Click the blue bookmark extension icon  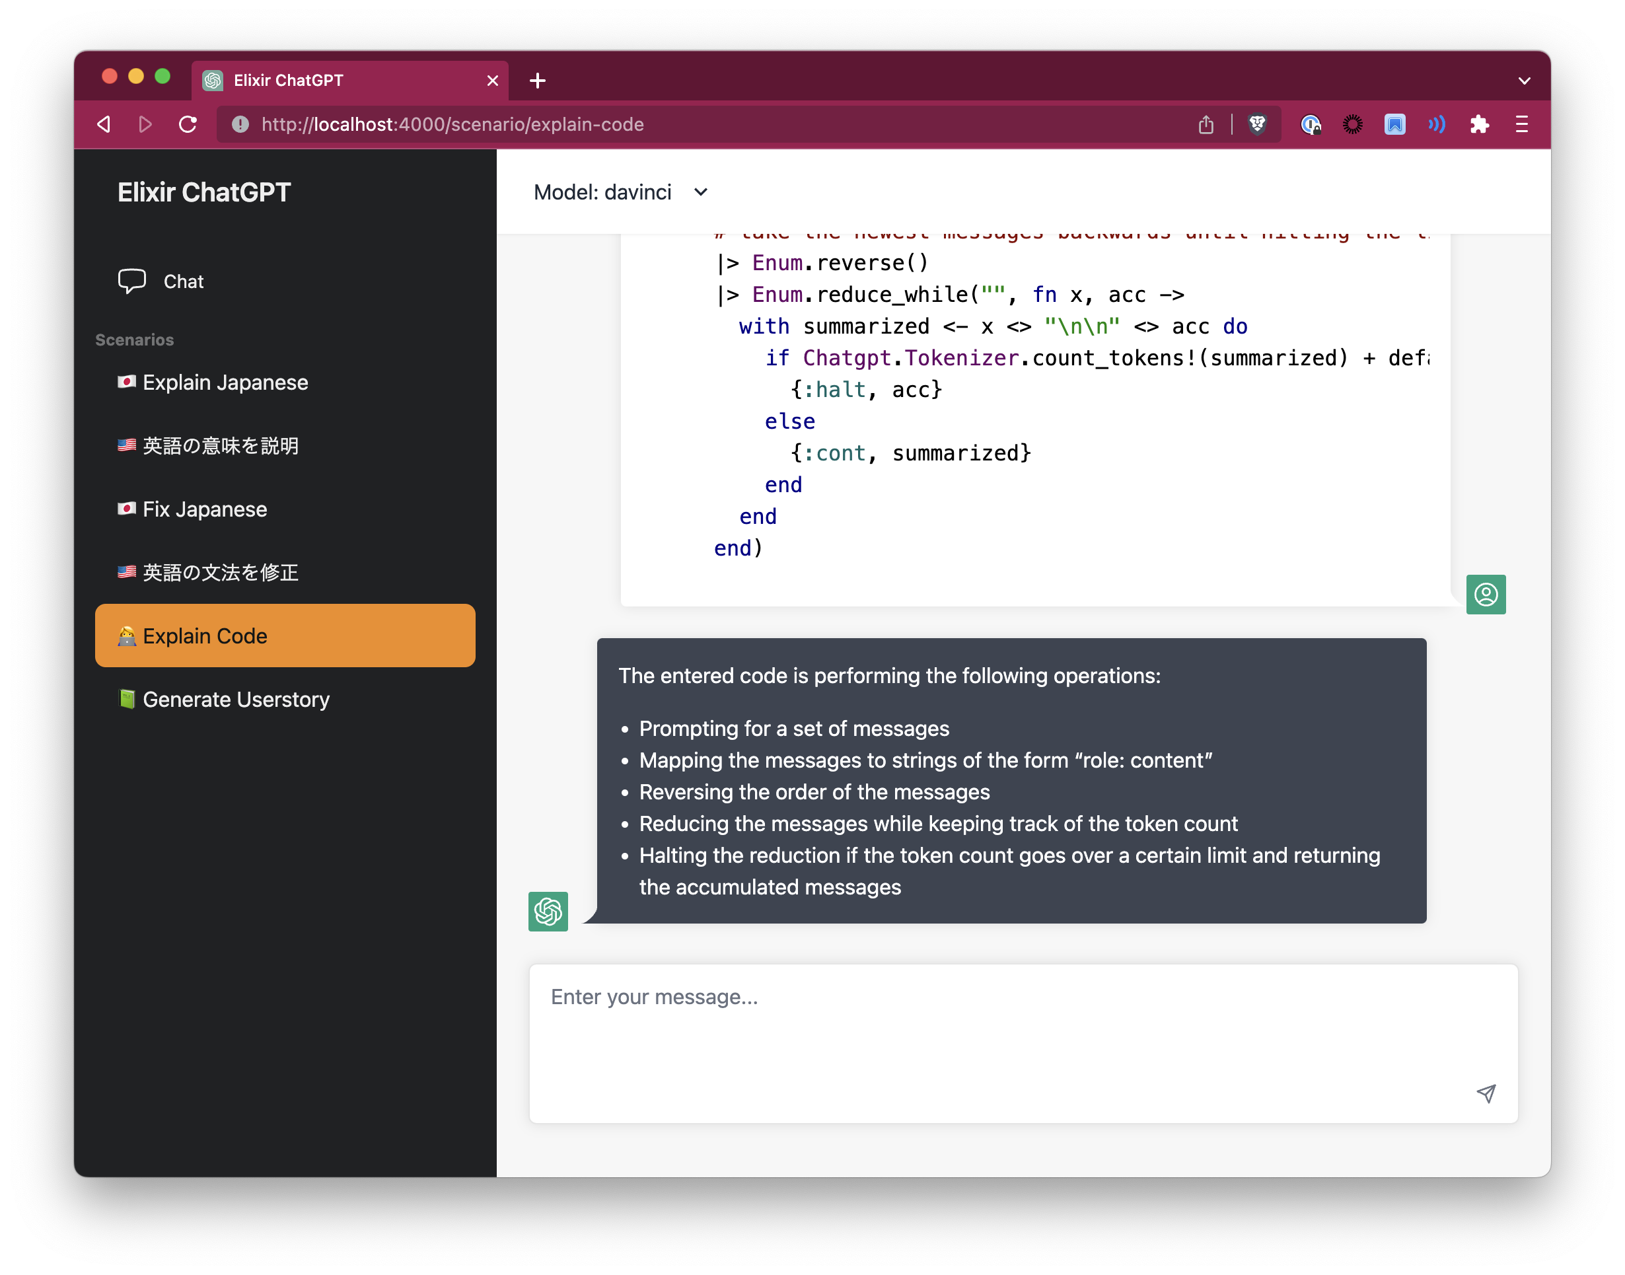coord(1394,124)
